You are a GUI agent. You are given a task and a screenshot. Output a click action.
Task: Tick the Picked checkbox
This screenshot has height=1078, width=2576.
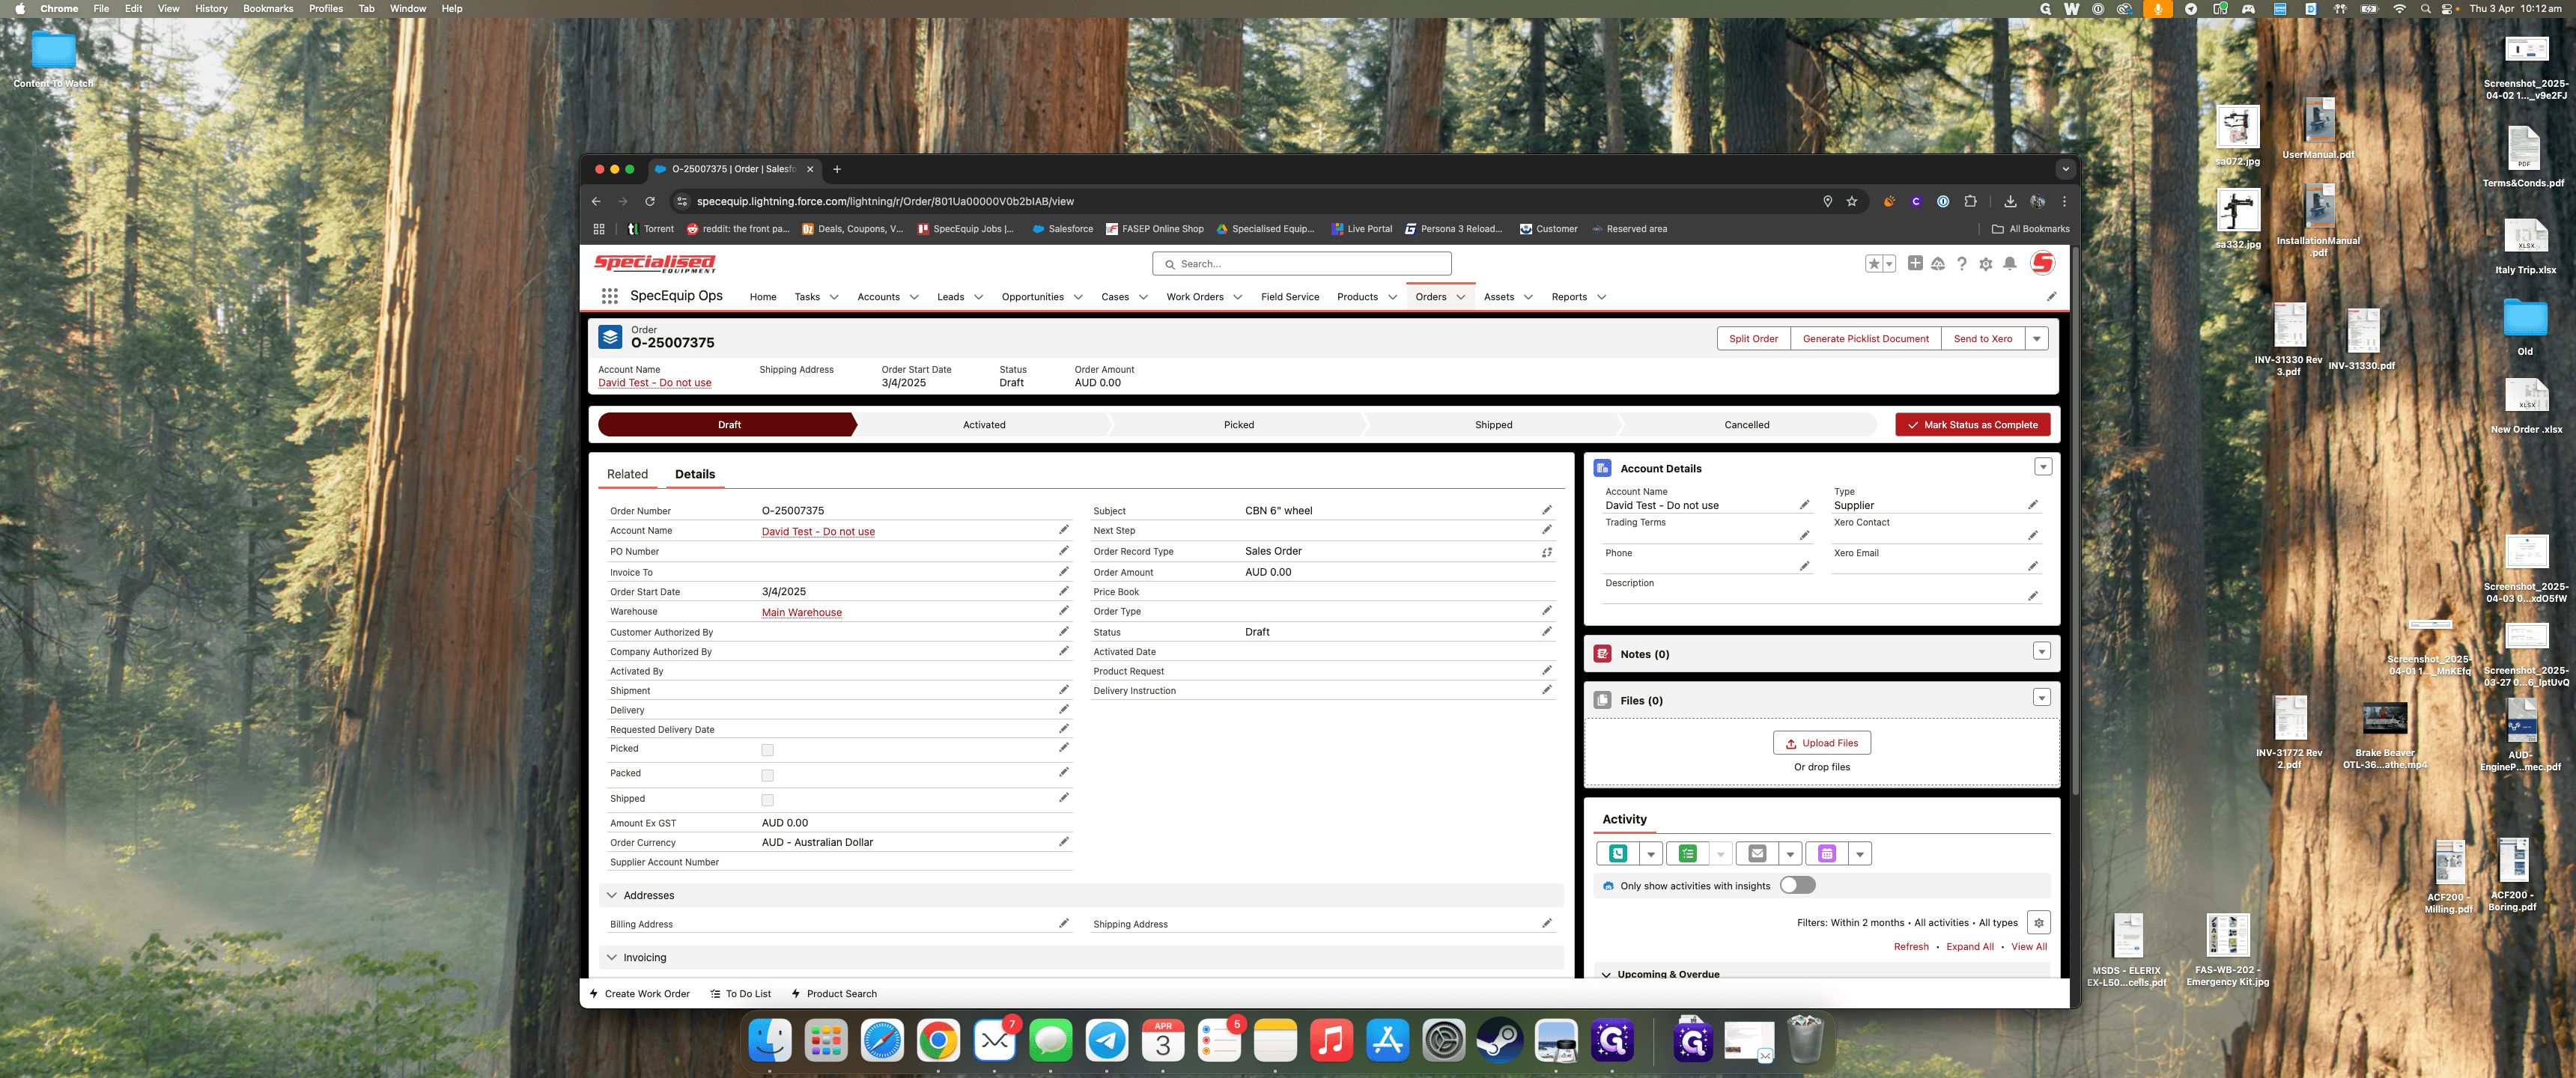point(767,750)
